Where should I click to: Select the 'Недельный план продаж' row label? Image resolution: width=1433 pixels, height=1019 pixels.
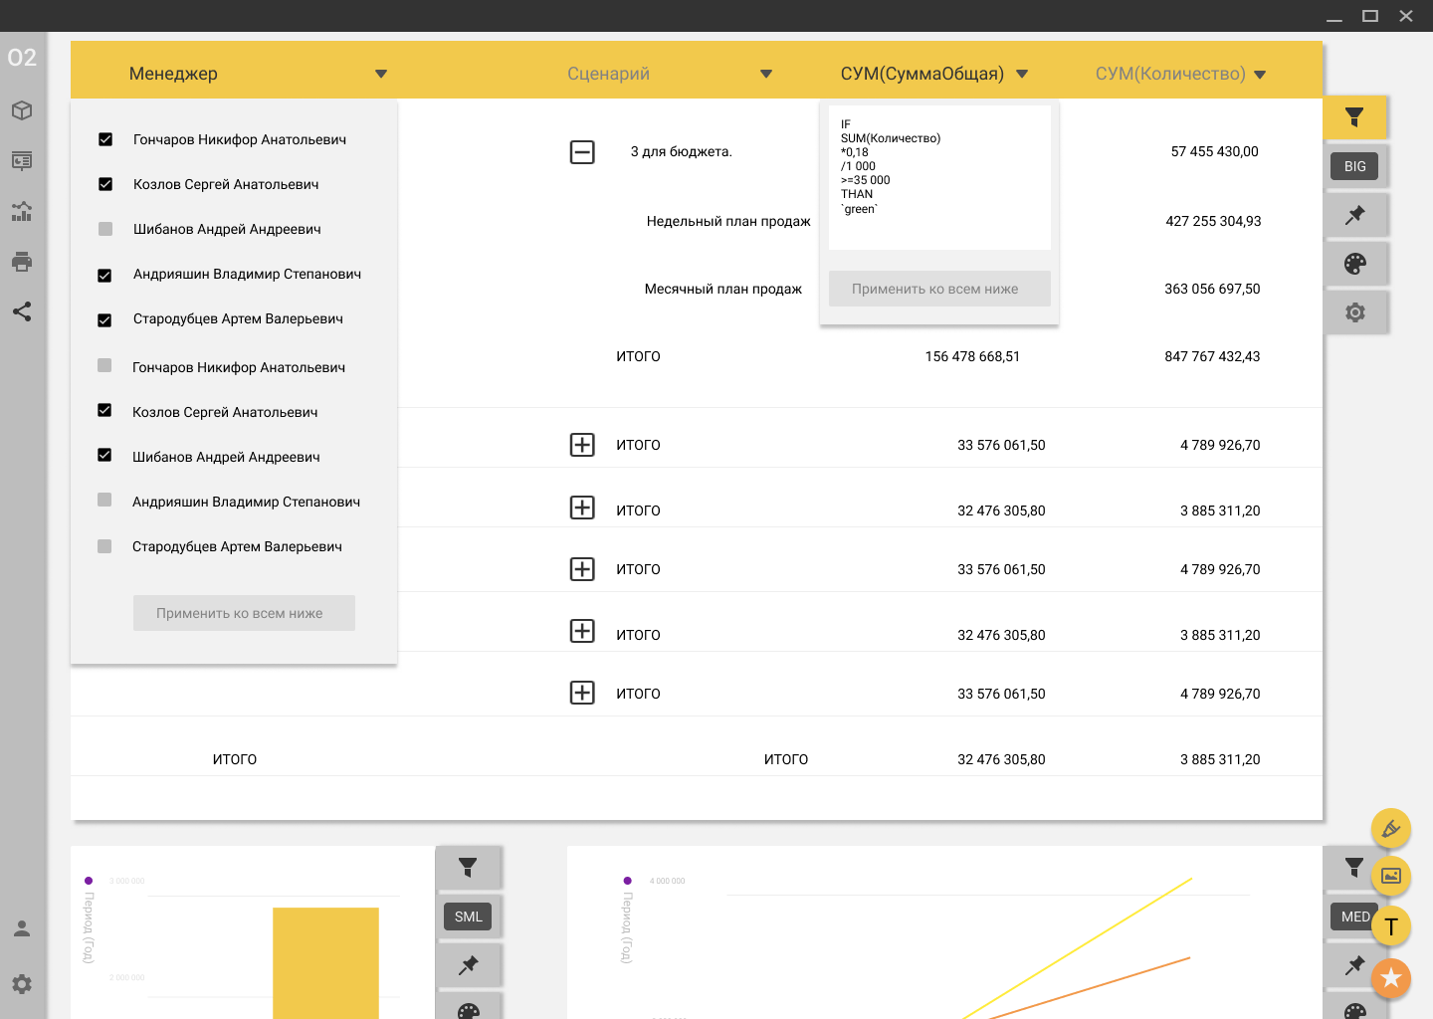tap(728, 221)
